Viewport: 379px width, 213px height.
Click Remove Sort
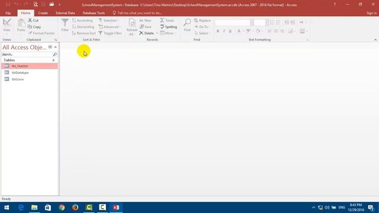[84, 33]
